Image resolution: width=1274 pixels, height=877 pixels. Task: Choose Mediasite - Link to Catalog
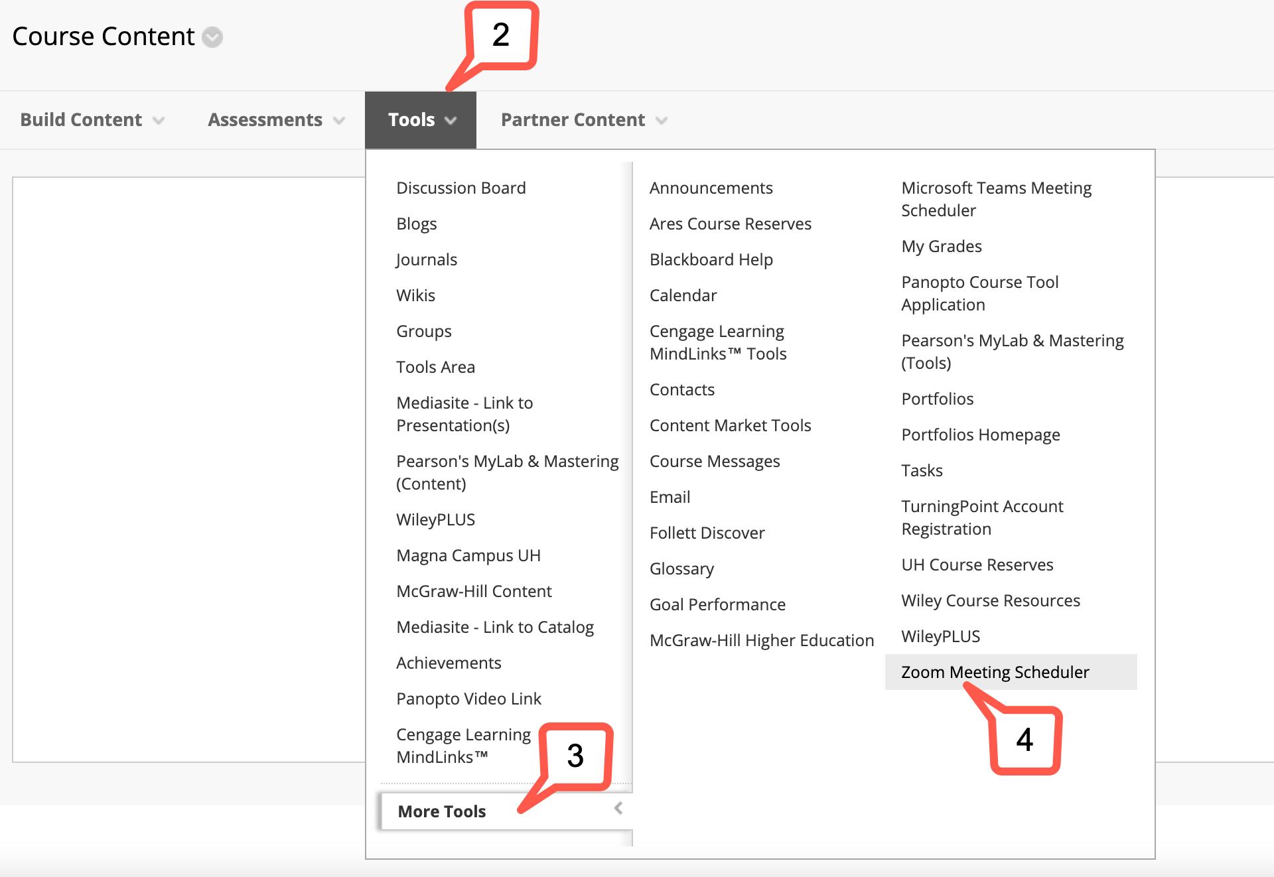[x=495, y=627]
